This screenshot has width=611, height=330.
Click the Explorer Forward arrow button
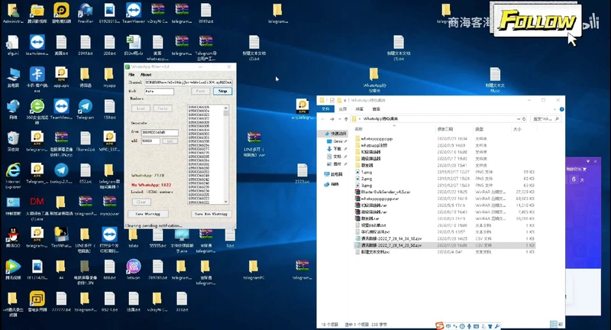coord(332,119)
